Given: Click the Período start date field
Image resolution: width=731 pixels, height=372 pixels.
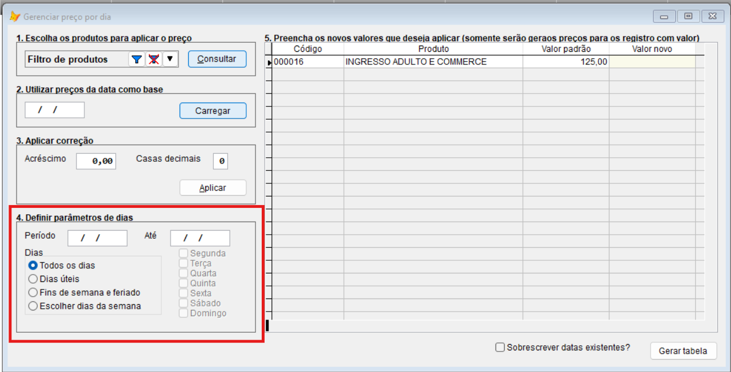Looking at the screenshot, I should (x=97, y=238).
